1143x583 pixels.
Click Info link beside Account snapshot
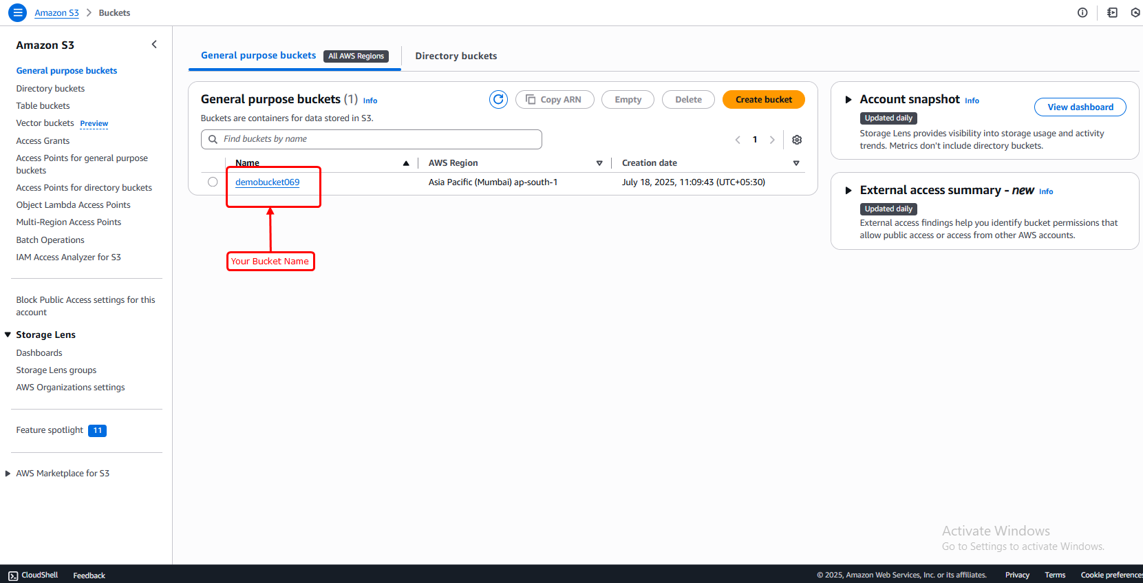pos(972,100)
